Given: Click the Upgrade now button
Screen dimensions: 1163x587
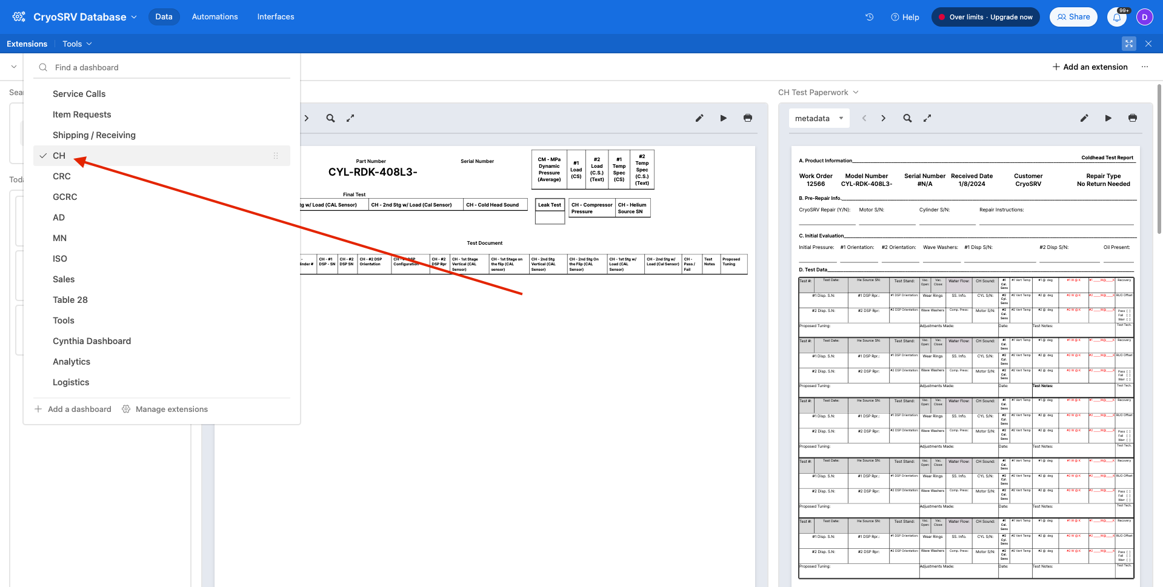Looking at the screenshot, I should (985, 17).
